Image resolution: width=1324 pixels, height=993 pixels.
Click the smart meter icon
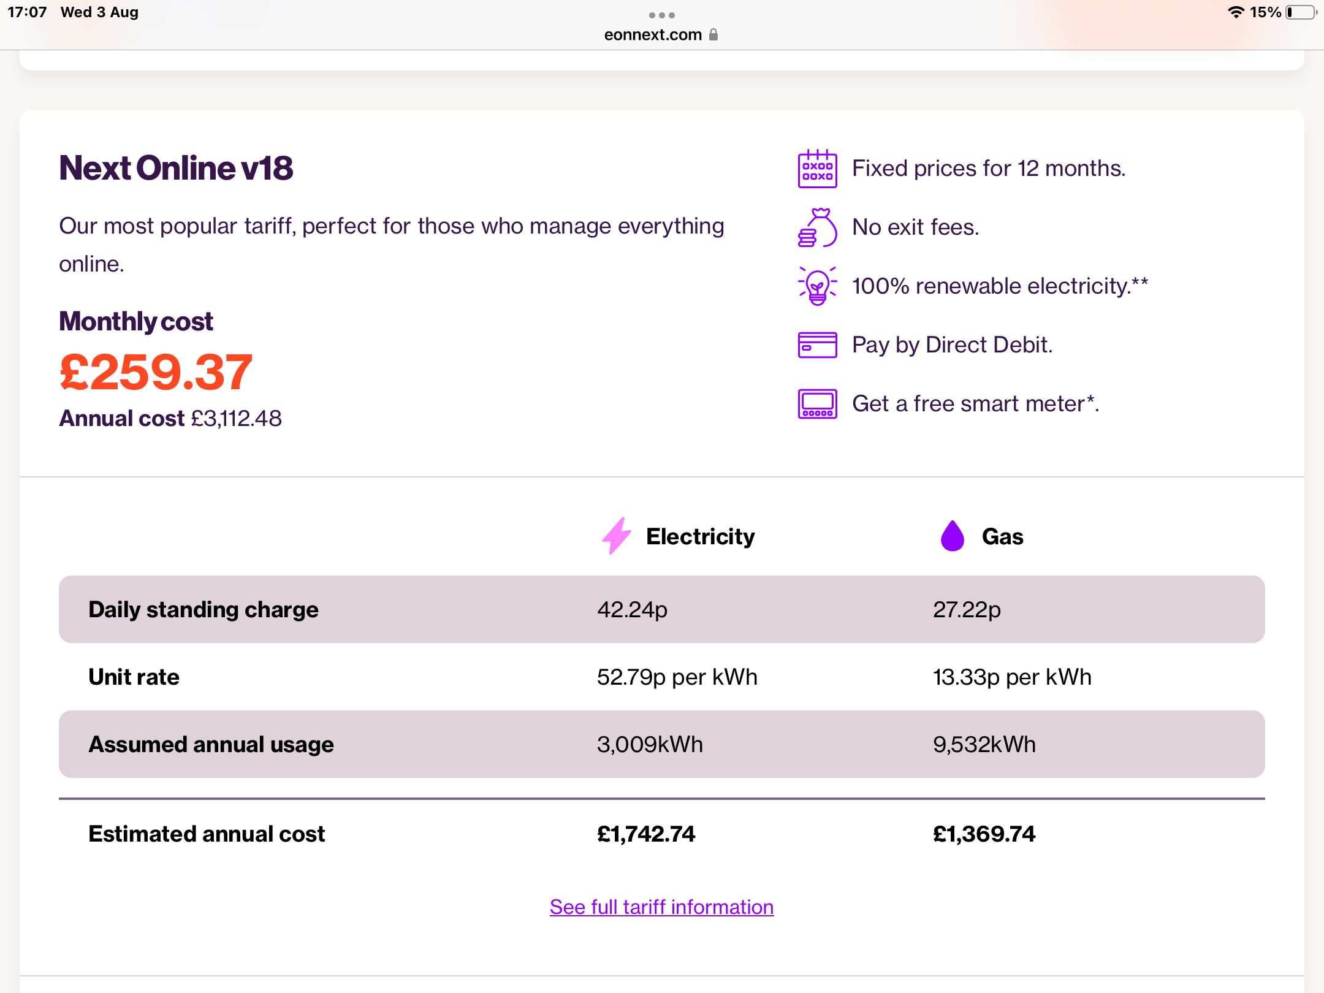pyautogui.click(x=817, y=404)
